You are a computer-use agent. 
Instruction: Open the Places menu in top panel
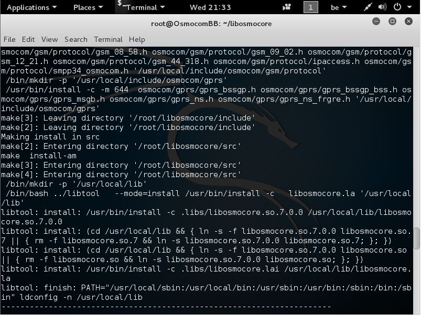point(88,7)
